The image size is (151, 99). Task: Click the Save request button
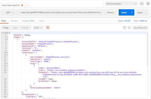pyautogui.click(x=140, y=13)
